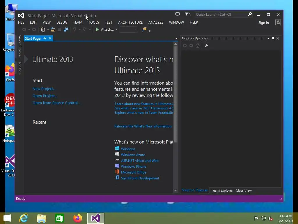Click Relocate the What's New information link
Image resolution: width=298 pixels, height=224 pixels.
click(143, 126)
